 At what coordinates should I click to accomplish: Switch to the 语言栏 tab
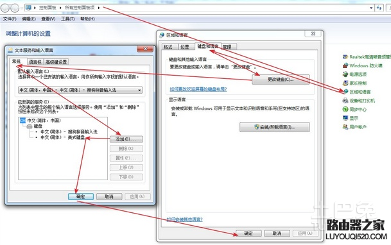pyautogui.click(x=35, y=62)
